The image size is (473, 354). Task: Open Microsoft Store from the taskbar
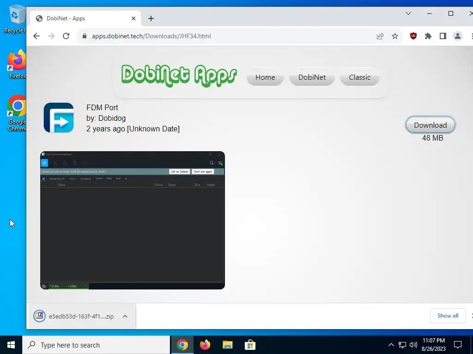(x=250, y=345)
